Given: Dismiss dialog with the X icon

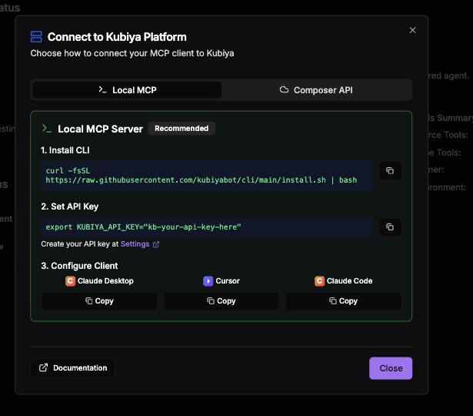Looking at the screenshot, I should 413,30.
